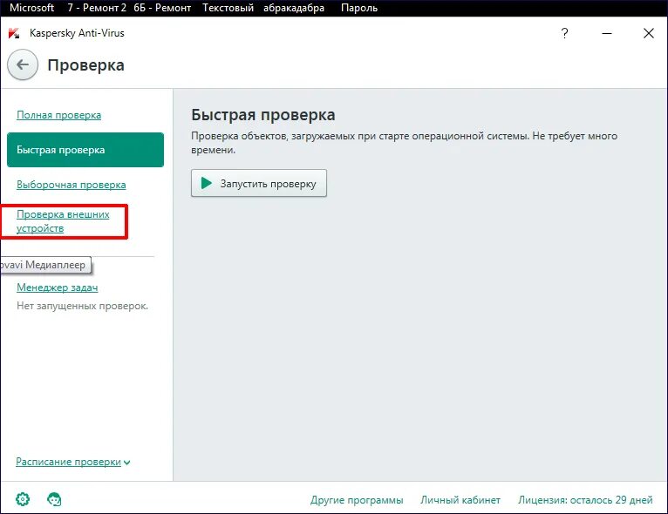Switch to the 6Б - Ремонт tab

(162, 8)
